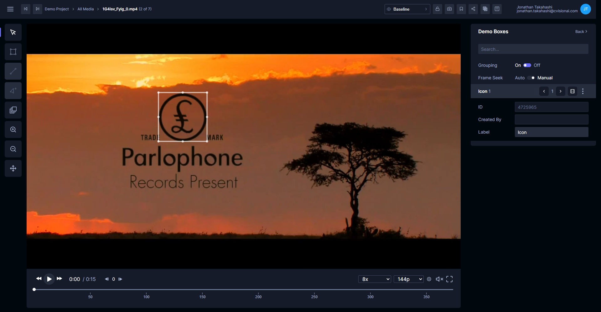Go to next Icon entity
Viewport: 601px width, 312px height.
[561, 91]
